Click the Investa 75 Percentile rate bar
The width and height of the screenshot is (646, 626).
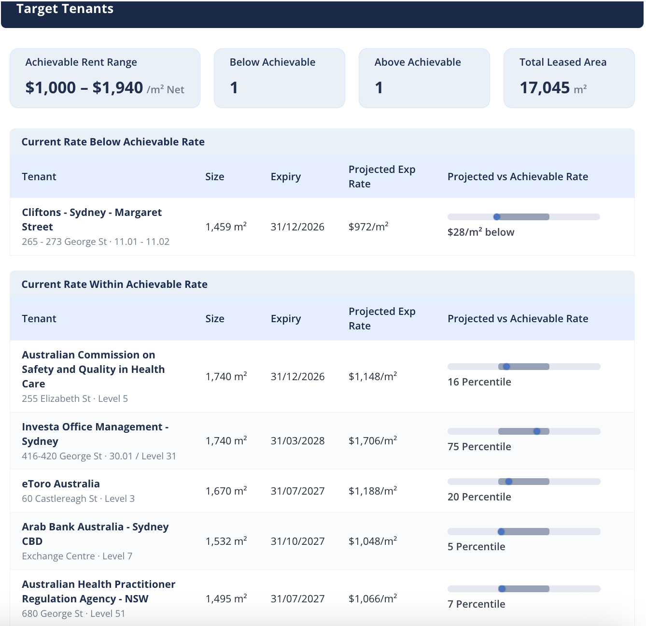pos(524,431)
